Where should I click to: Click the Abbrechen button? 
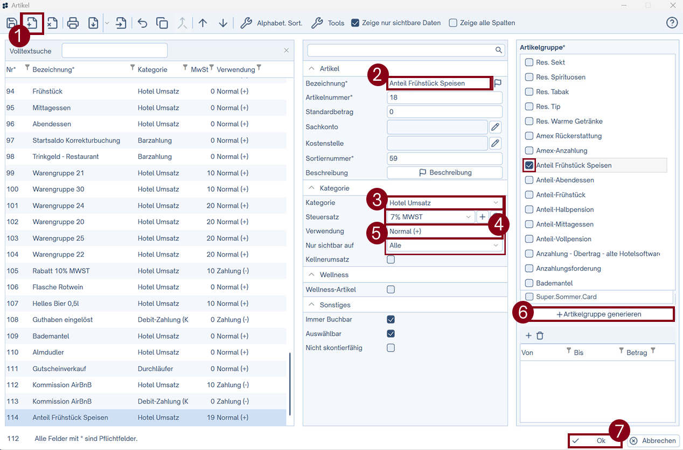click(653, 440)
